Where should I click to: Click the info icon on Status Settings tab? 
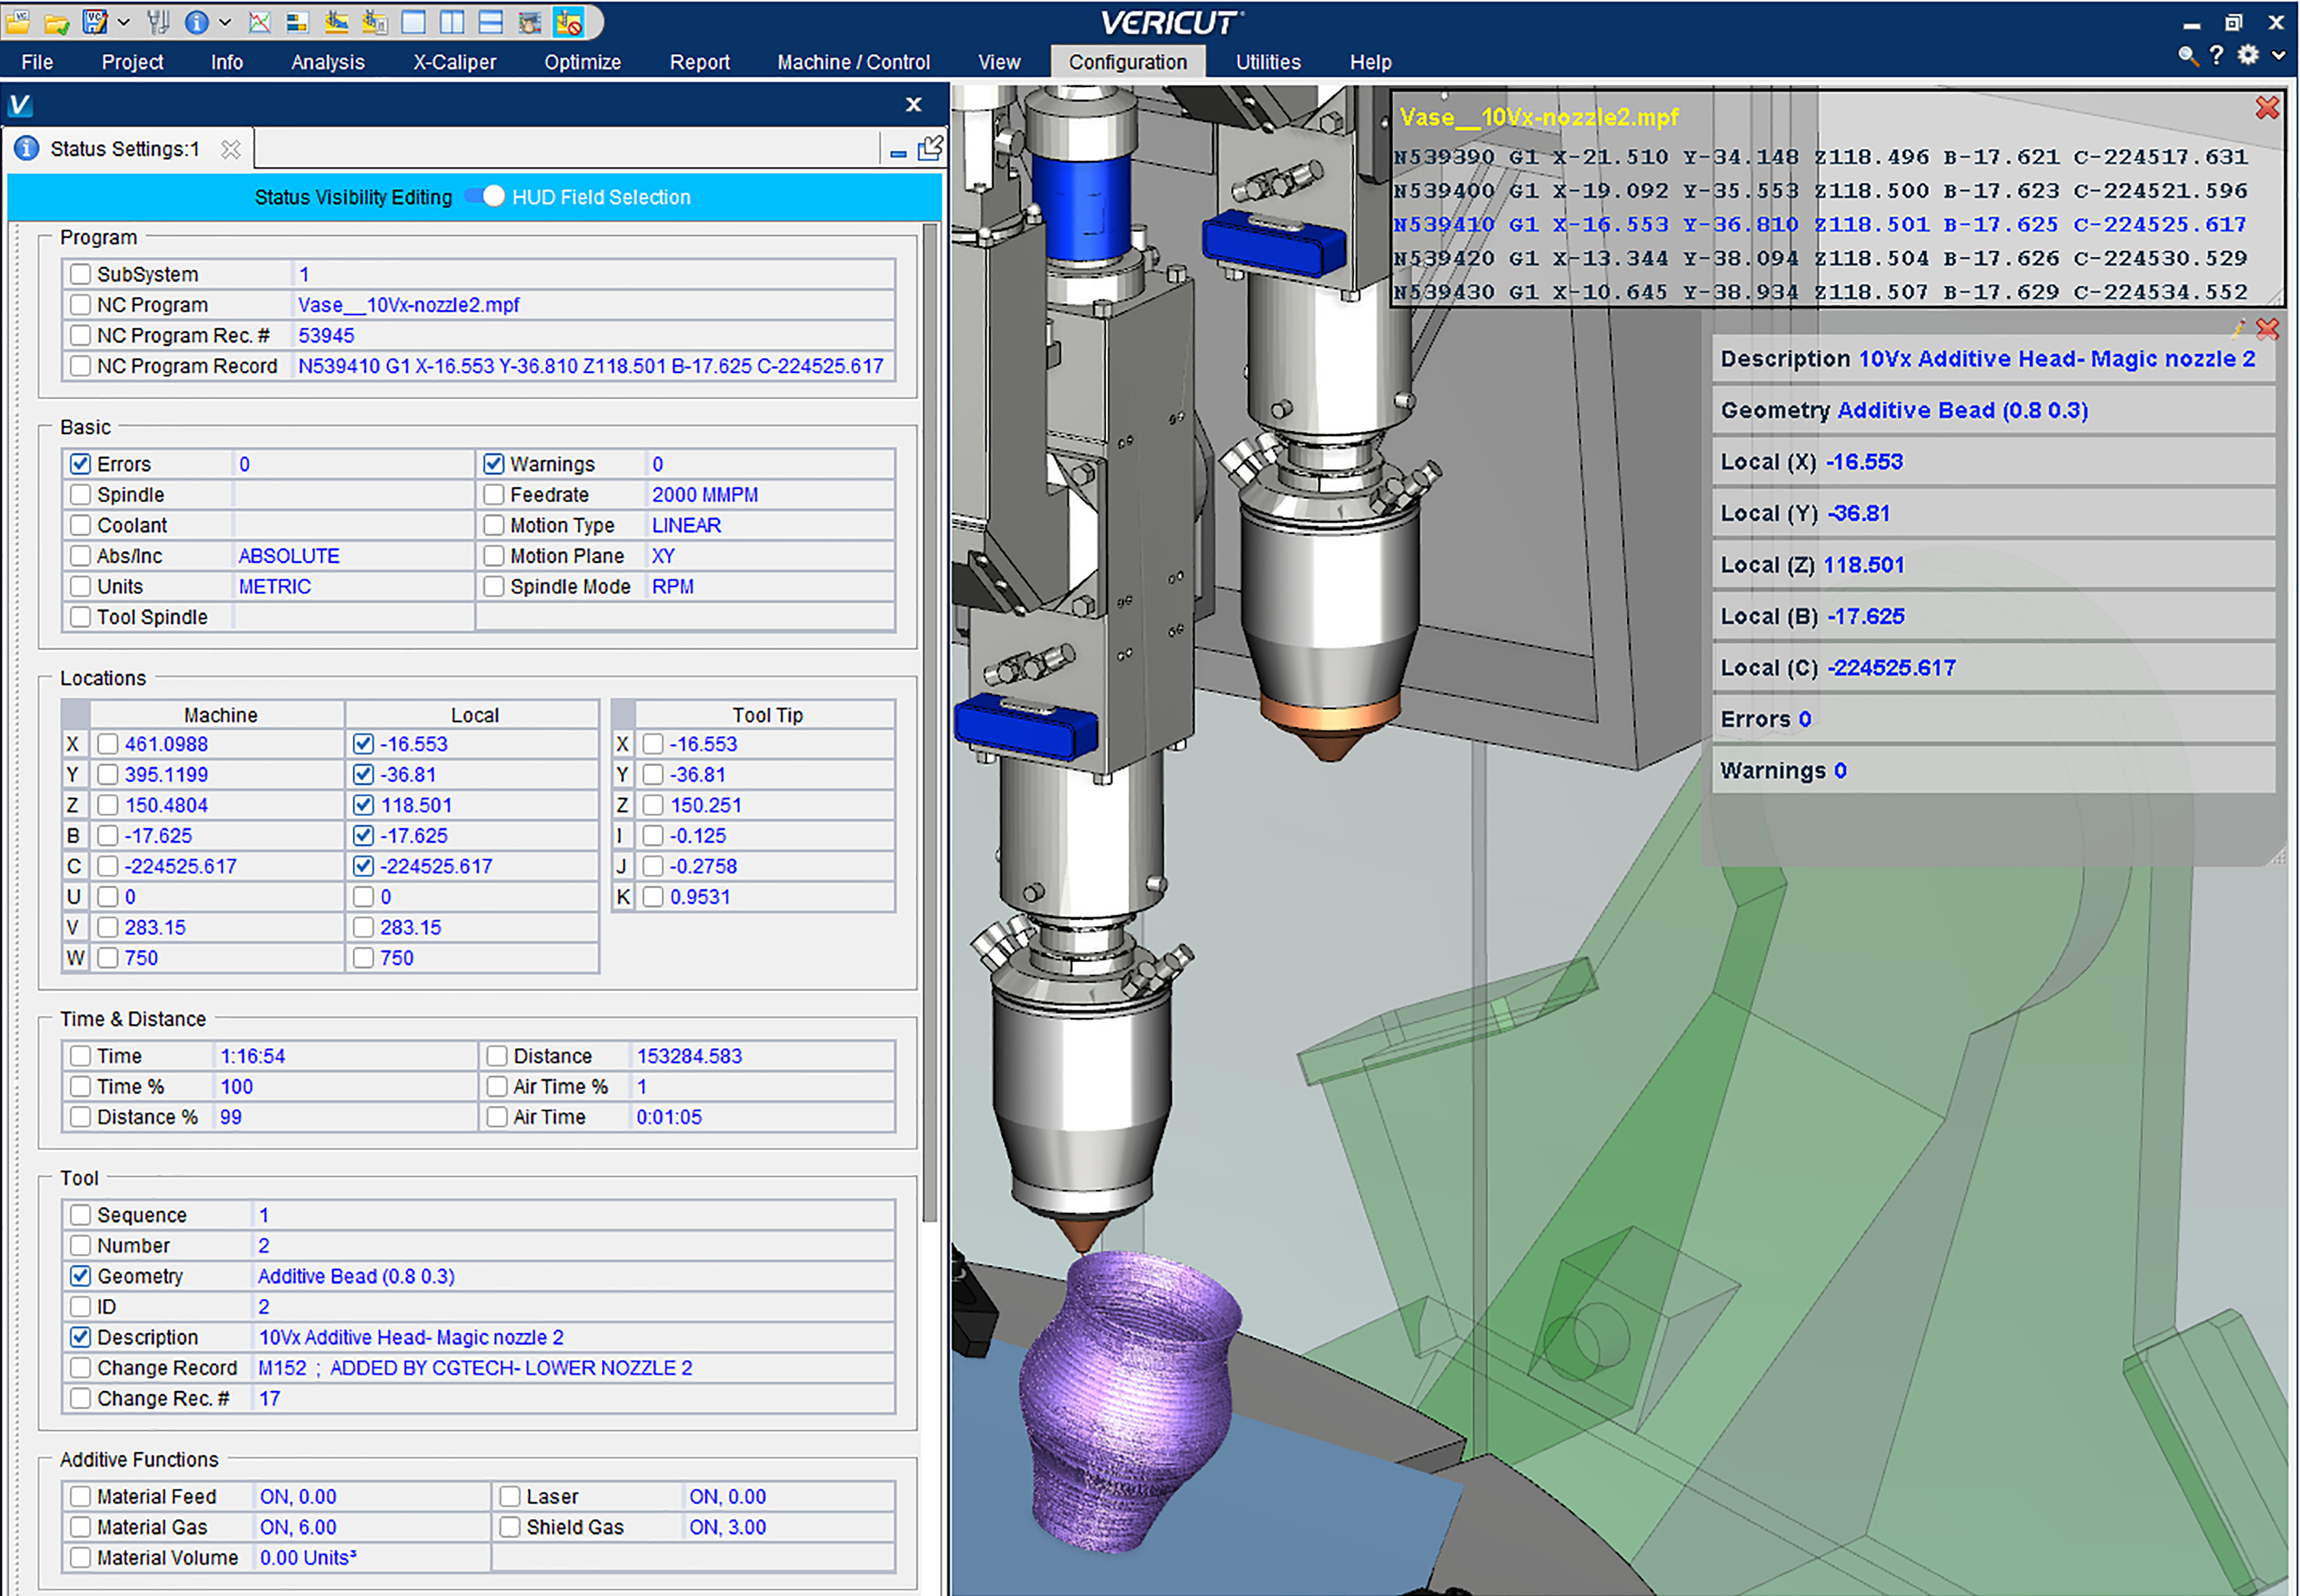point(26,149)
